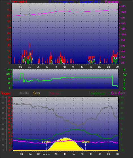Click the E compass direction letter
The width and height of the screenshot is (133, 158).
pos(124,84)
